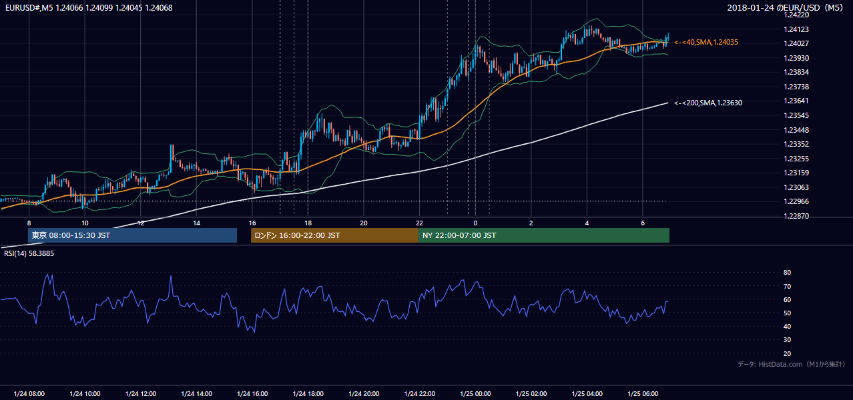Click hour label 0 under price chart
853x400 pixels.
pyautogui.click(x=475, y=223)
